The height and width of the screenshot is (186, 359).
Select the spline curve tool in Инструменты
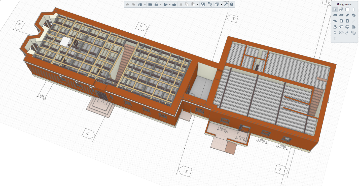[x=347, y=33]
